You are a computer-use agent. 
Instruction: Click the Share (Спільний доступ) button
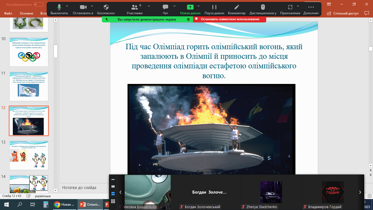pos(343,13)
